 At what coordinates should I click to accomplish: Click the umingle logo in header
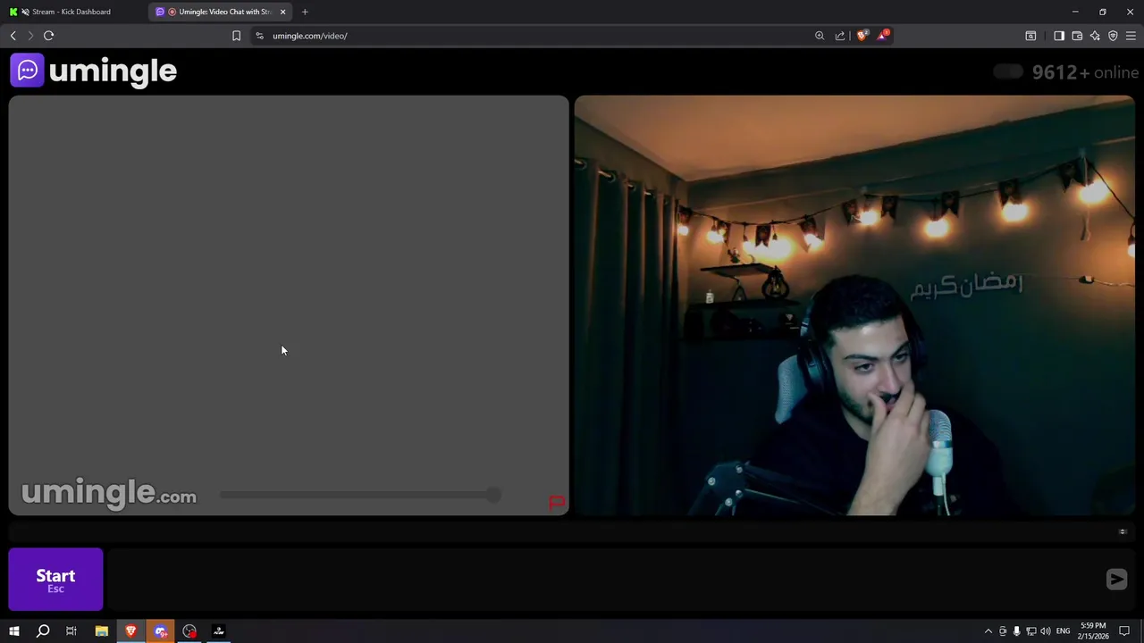coord(94,71)
